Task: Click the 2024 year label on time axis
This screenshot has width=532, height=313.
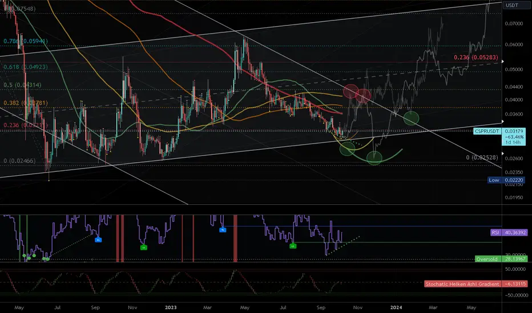Action: click(x=396, y=307)
